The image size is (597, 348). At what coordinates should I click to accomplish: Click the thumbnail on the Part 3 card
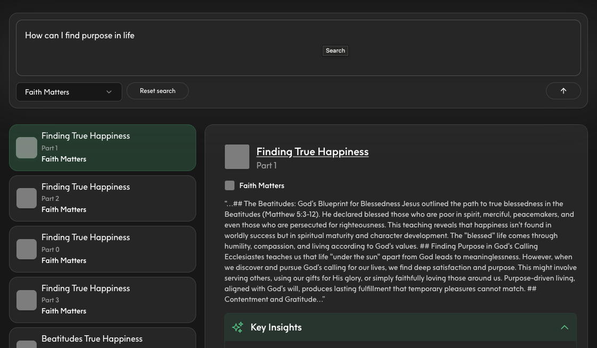pyautogui.click(x=27, y=300)
